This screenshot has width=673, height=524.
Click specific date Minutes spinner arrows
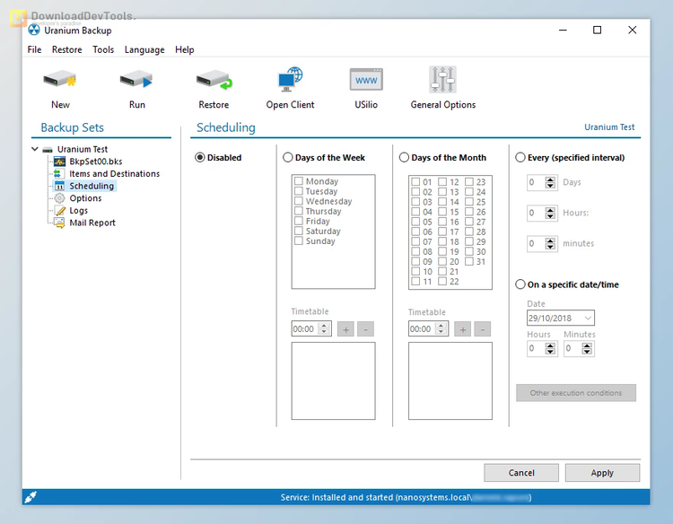coord(587,348)
